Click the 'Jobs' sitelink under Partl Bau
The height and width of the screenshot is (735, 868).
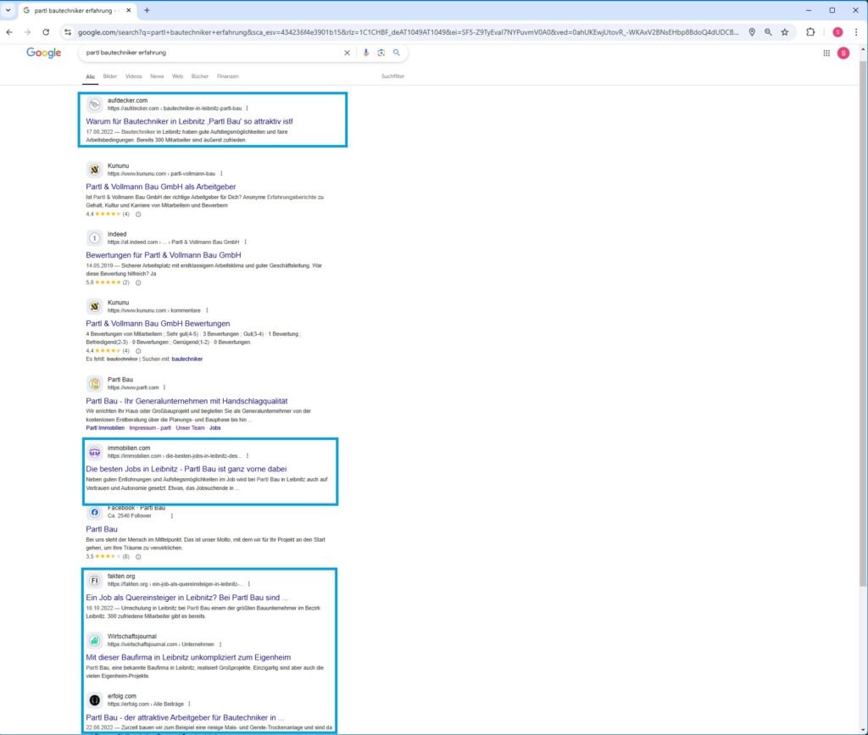[214, 428]
